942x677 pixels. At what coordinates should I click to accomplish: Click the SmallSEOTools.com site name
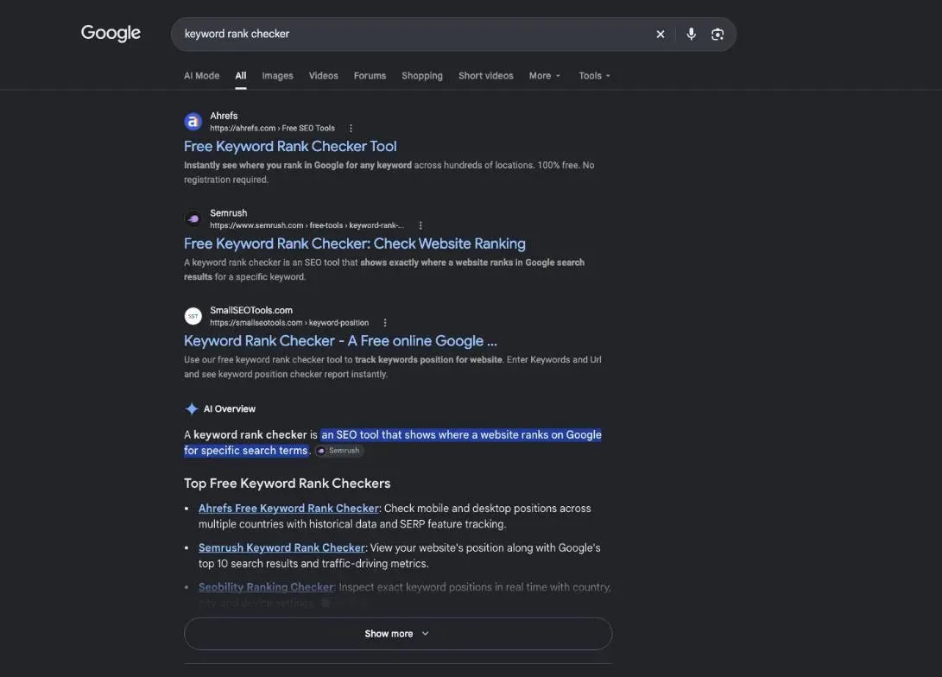[x=251, y=311]
